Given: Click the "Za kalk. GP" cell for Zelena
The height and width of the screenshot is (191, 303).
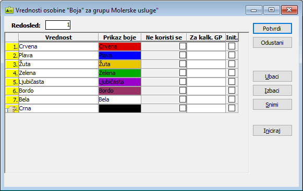Looking at the screenshot, I should click(x=206, y=73).
